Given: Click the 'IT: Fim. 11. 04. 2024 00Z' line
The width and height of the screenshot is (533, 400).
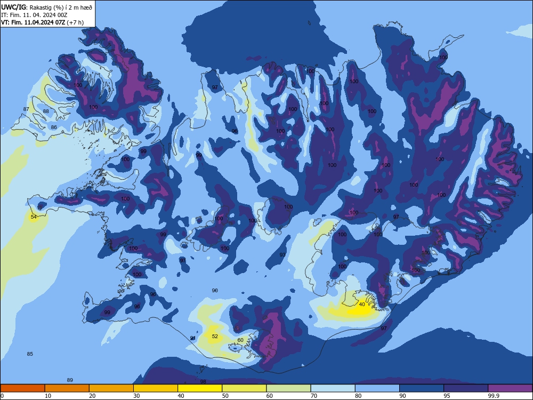Looking at the screenshot, I should coord(34,15).
